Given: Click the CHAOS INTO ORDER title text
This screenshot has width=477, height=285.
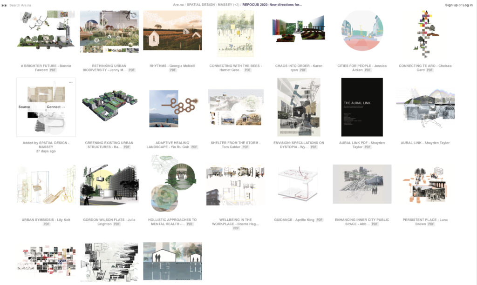Looking at the screenshot, I should click(299, 68).
